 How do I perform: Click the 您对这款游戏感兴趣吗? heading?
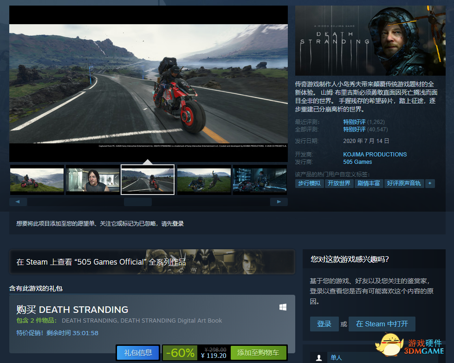click(350, 259)
